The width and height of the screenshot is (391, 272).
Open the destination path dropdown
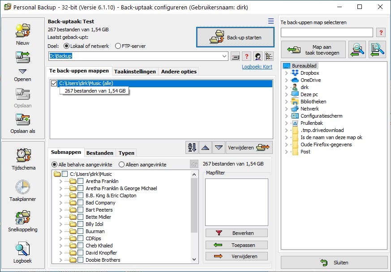(x=224, y=56)
